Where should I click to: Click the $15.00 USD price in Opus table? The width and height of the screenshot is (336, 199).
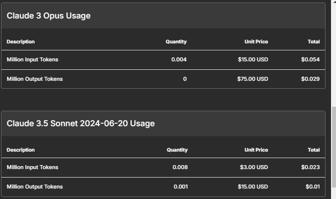[253, 59]
